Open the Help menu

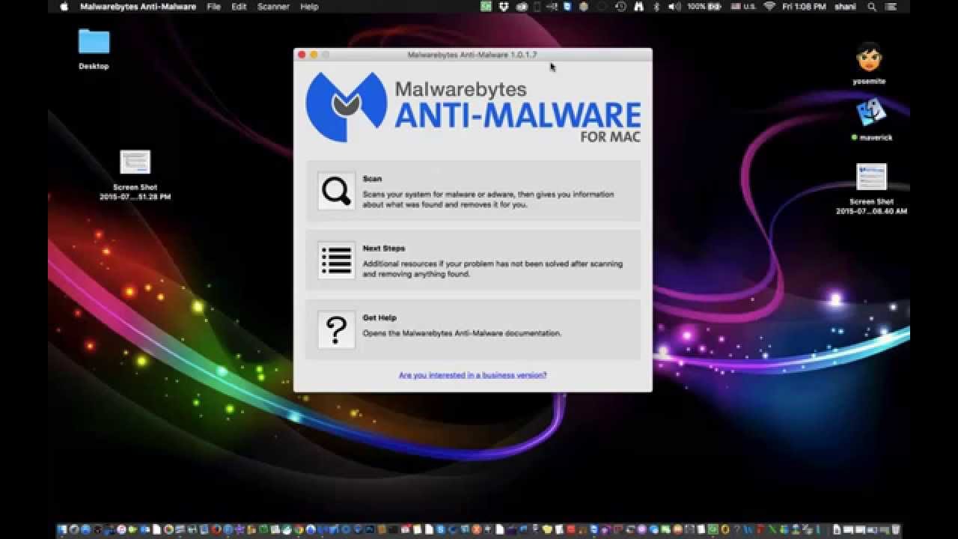[309, 7]
